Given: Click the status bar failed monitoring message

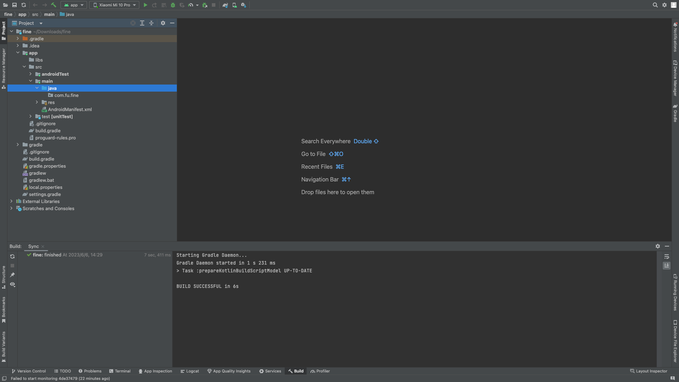Looking at the screenshot, I should [x=60, y=378].
